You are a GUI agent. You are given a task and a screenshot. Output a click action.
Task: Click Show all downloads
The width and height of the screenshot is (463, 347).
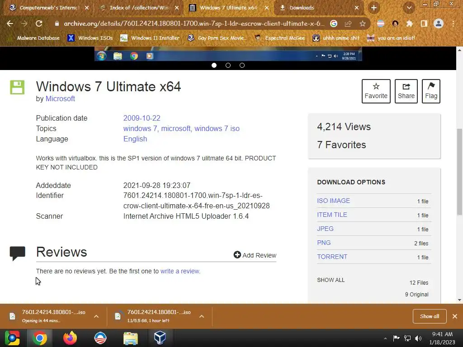[x=430, y=316]
